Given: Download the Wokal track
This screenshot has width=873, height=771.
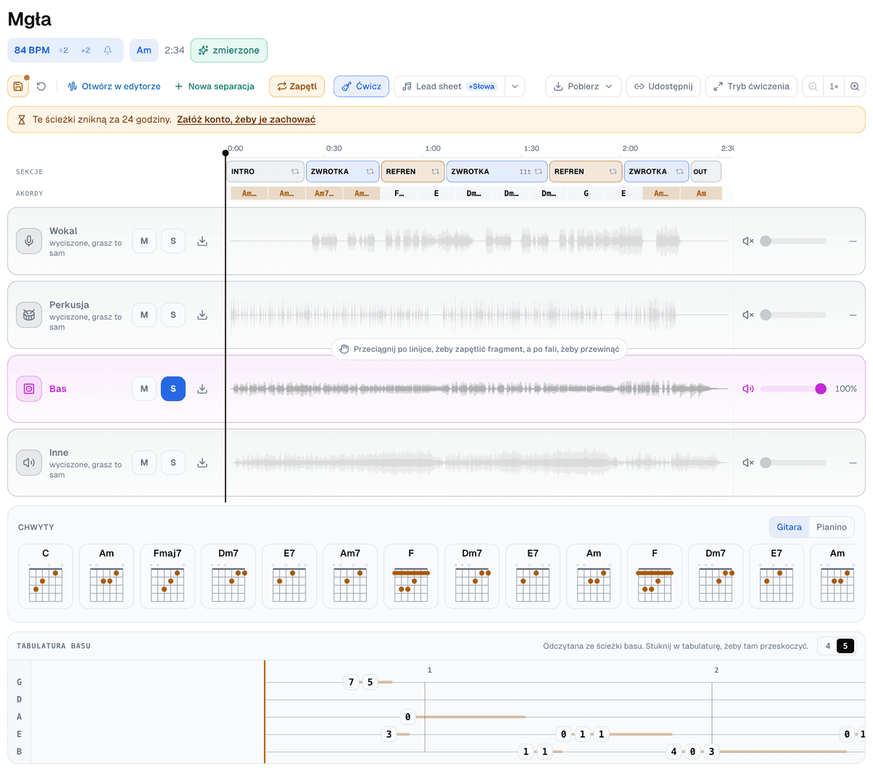Looking at the screenshot, I should click(x=202, y=241).
